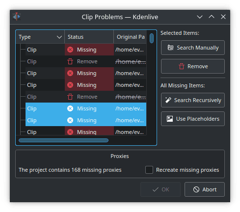Click the Original Path column header
This screenshot has width=240, height=212.
point(130,37)
